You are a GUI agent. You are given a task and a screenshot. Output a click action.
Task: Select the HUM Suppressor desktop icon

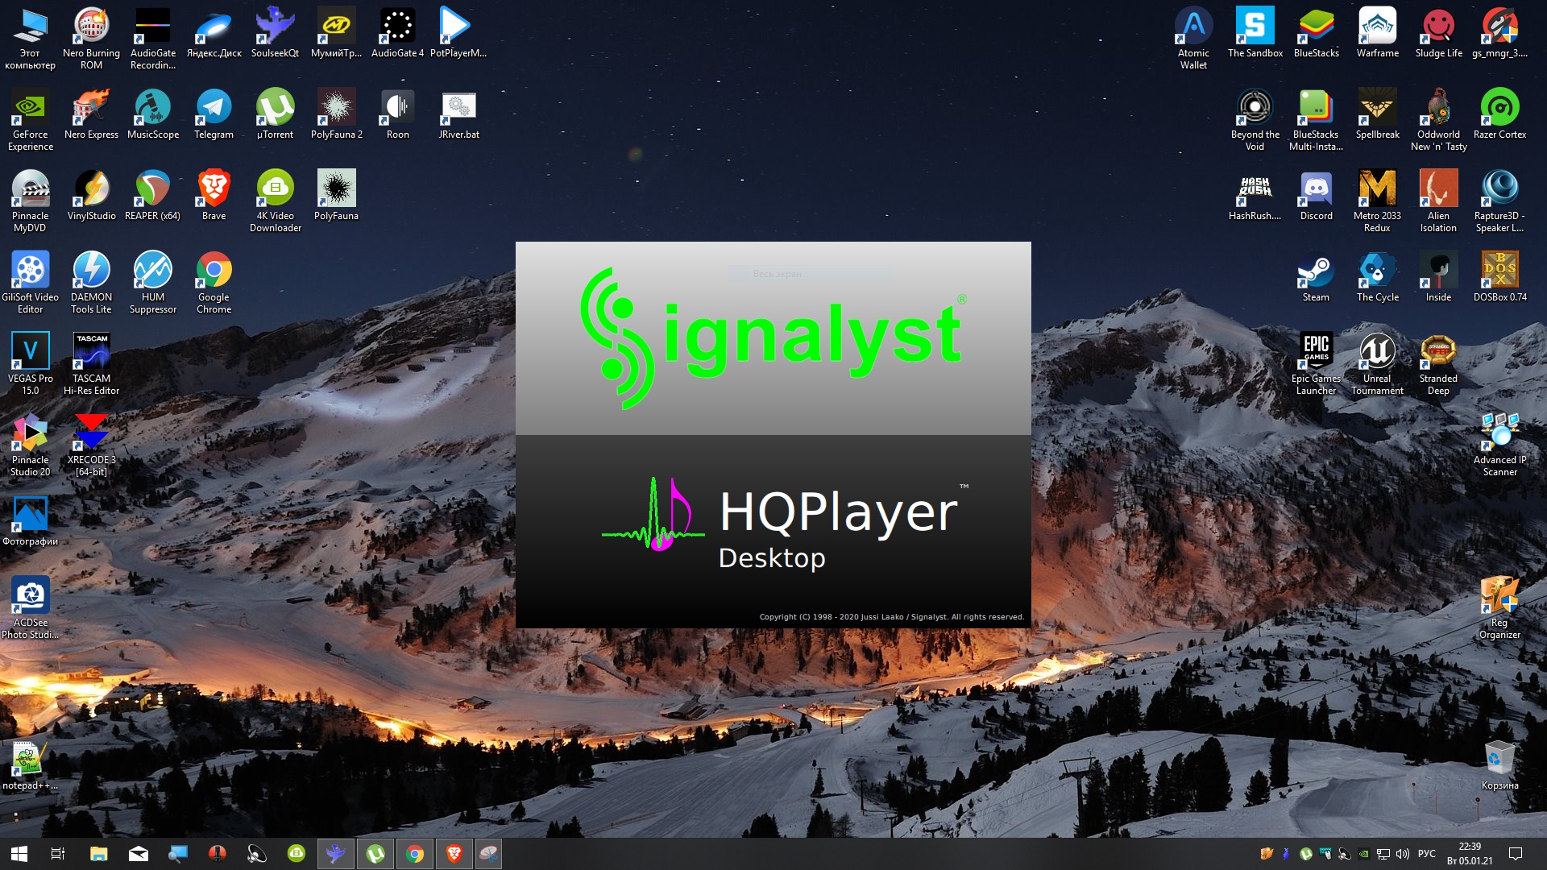pyautogui.click(x=152, y=282)
